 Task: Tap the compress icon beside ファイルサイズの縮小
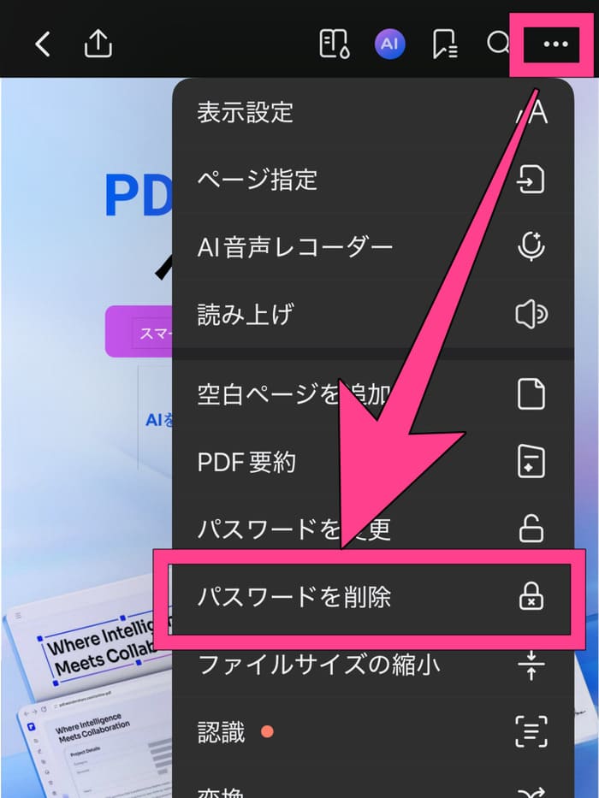click(x=531, y=665)
